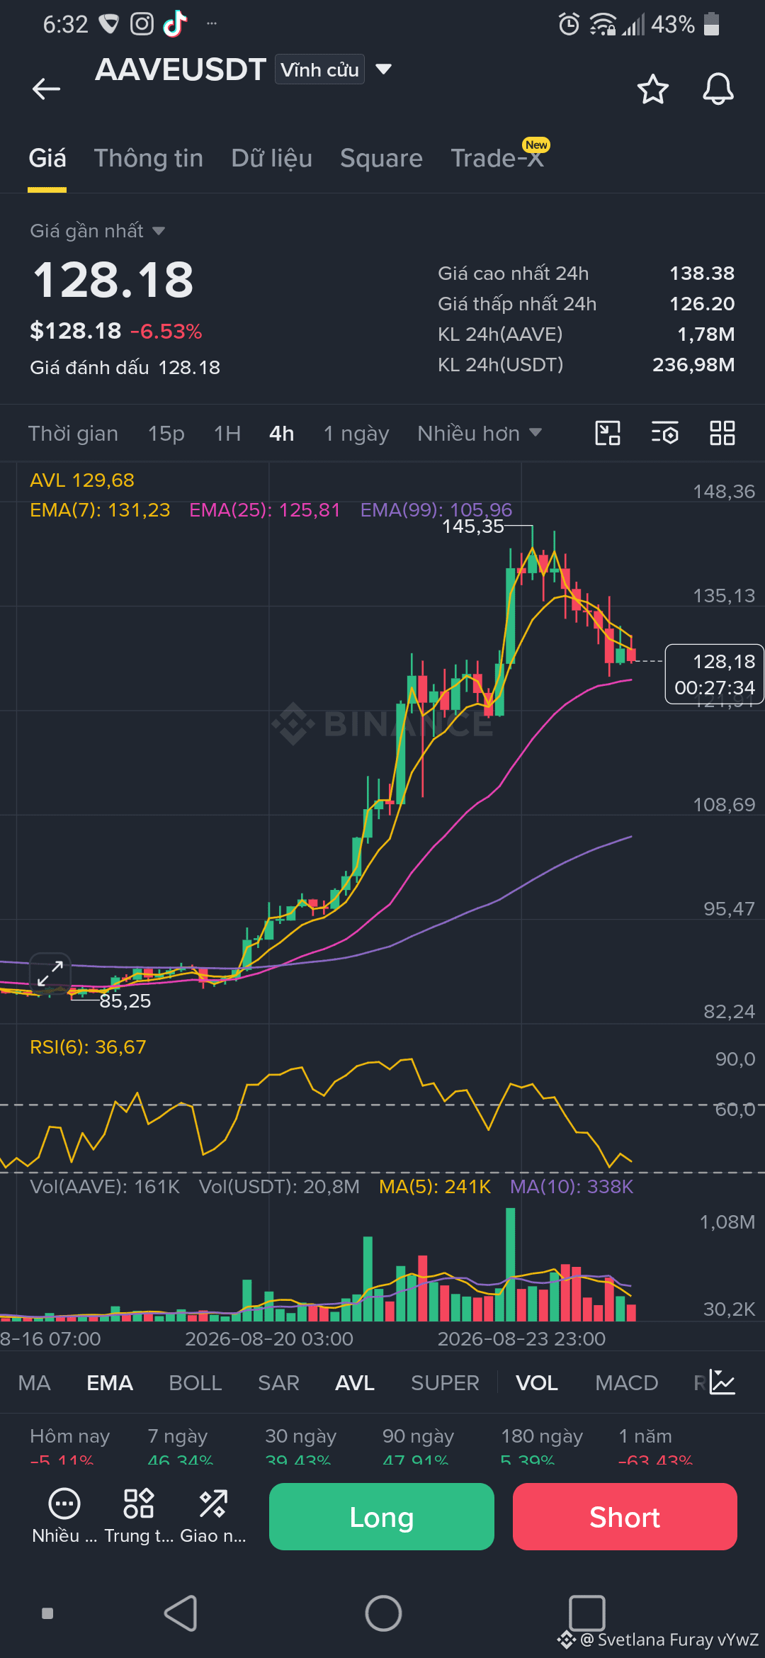Tap Android back navigation button
This screenshot has width=765, height=1658.
coord(181,1613)
